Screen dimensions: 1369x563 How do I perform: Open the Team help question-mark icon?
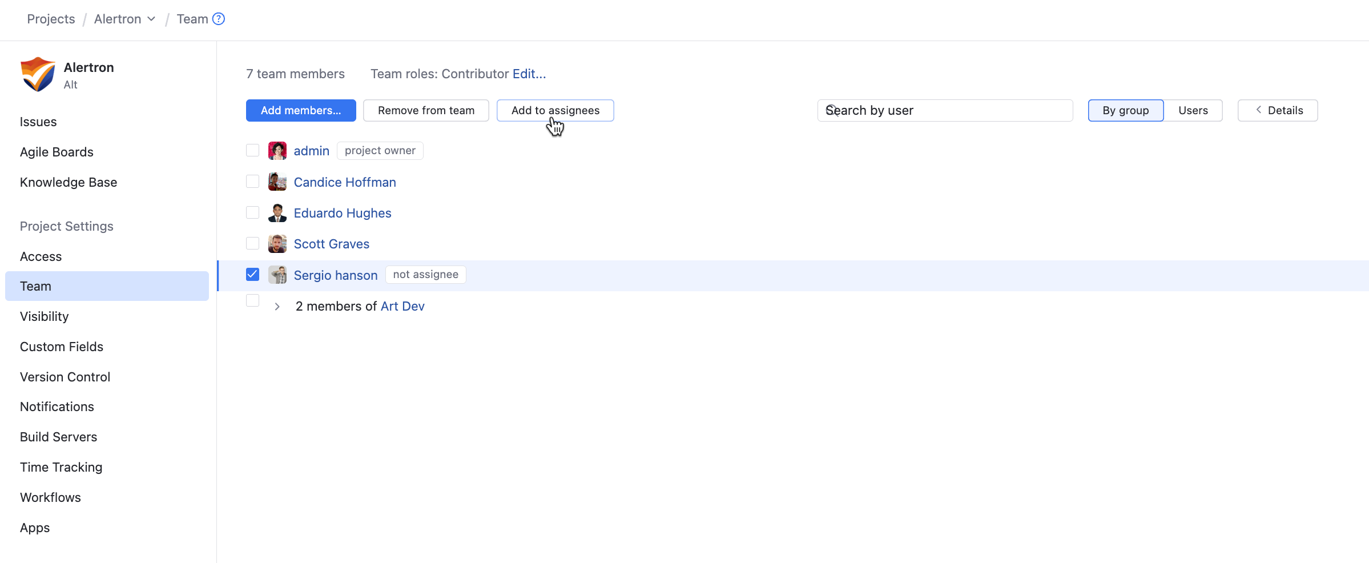tap(219, 19)
